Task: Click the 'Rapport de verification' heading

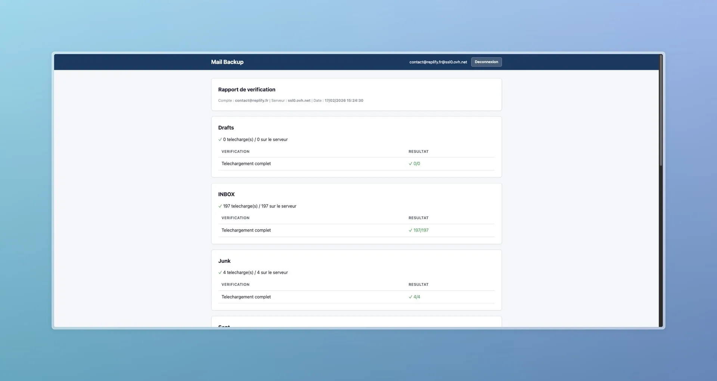Action: tap(246, 90)
